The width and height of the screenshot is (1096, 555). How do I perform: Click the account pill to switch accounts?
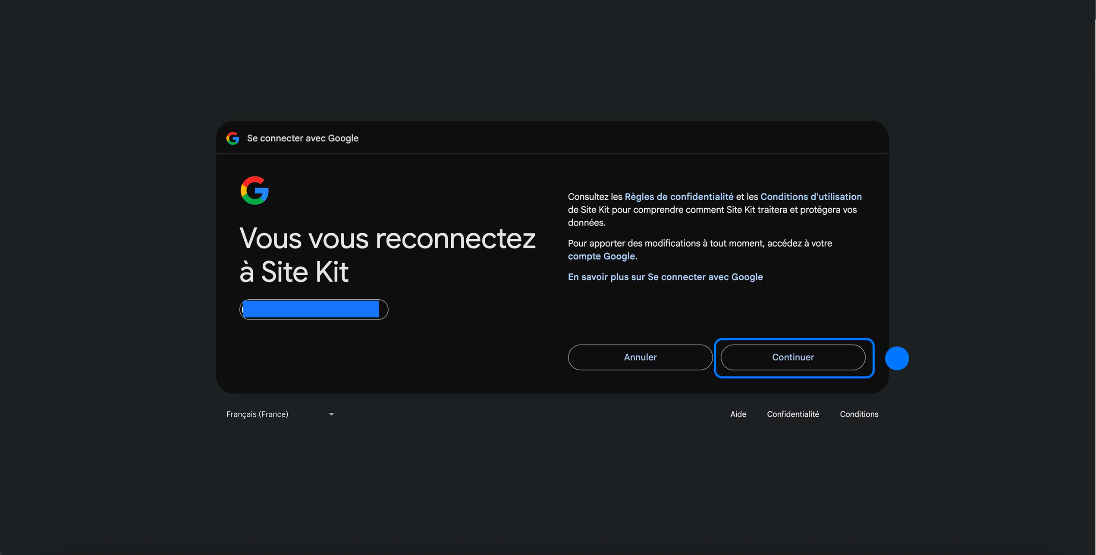(313, 309)
